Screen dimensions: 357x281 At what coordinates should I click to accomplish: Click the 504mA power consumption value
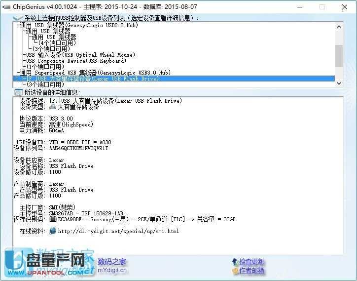[57, 130]
